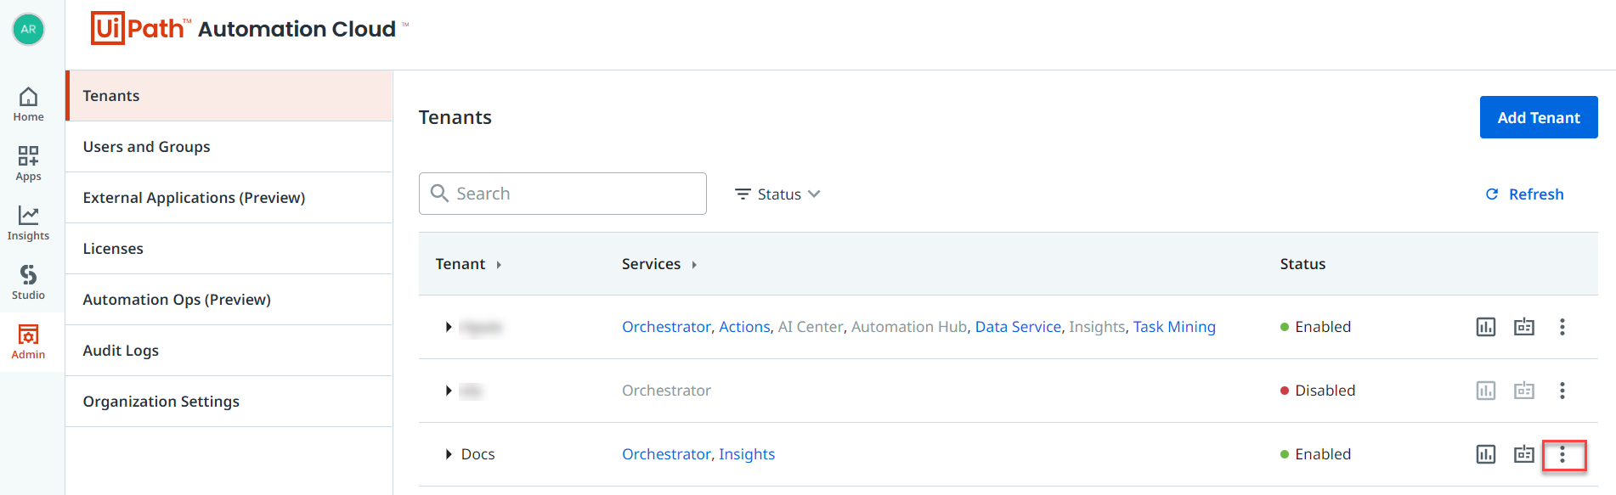Image resolution: width=1616 pixels, height=495 pixels.
Task: Click the Docs tenant name
Action: tap(477, 454)
